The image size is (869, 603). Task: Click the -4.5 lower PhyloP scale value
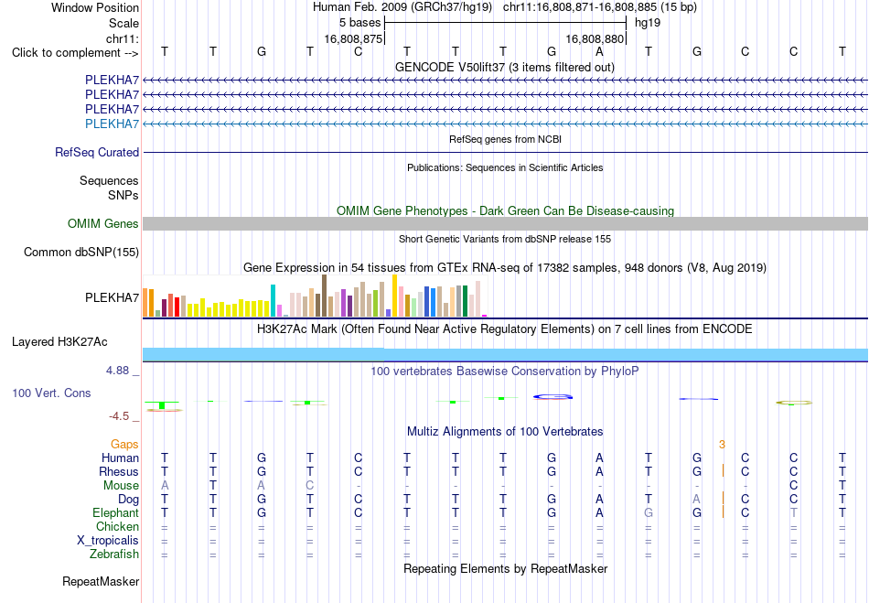click(x=119, y=416)
